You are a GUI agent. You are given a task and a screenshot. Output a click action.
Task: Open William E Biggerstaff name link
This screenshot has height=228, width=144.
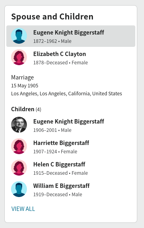61,186
